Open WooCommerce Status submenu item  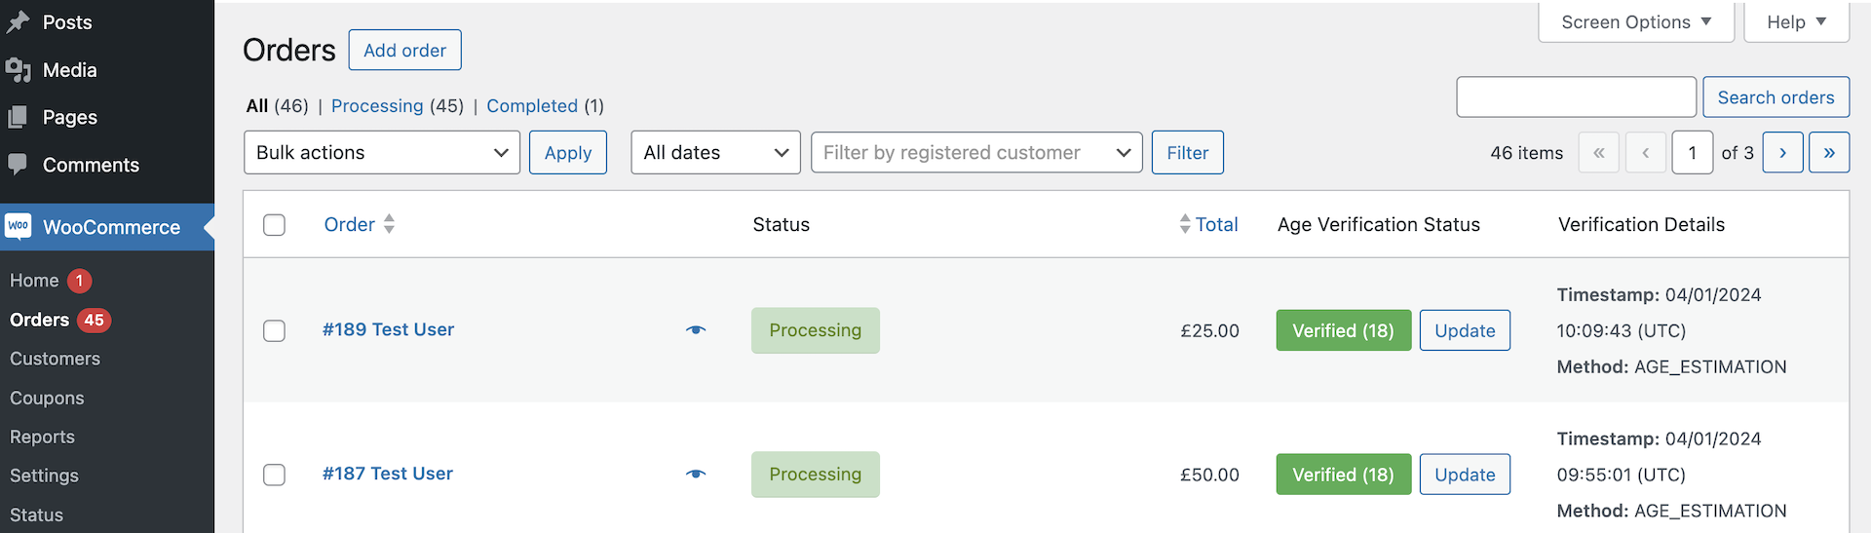tap(36, 515)
